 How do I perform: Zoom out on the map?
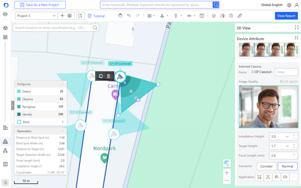227,180
